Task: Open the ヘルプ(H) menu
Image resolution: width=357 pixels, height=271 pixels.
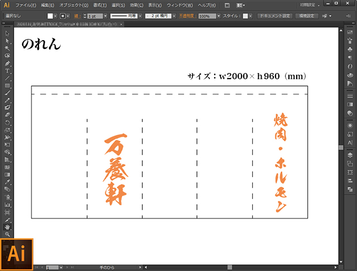Action: point(207,5)
